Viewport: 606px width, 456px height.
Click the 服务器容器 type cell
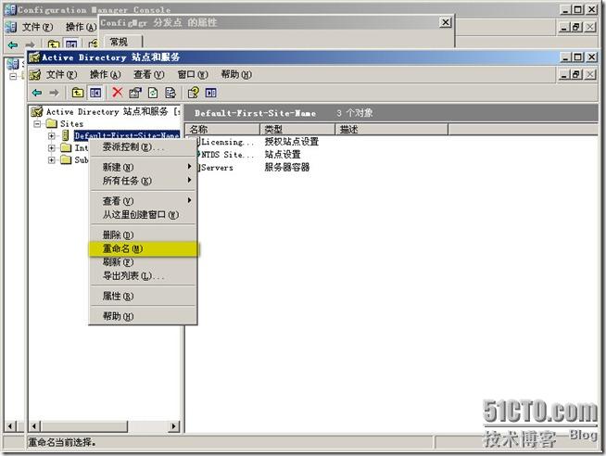pyautogui.click(x=286, y=168)
